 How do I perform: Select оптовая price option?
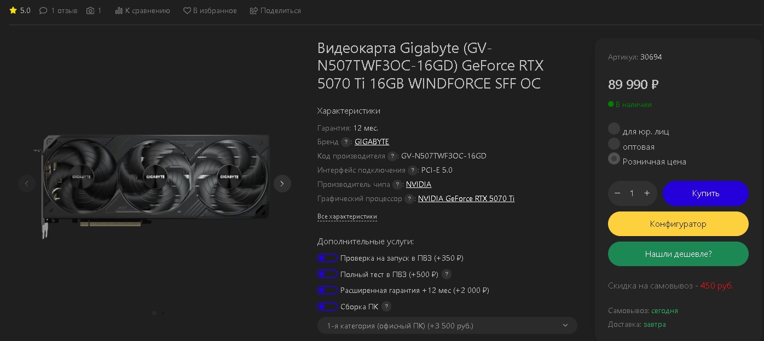614,144
